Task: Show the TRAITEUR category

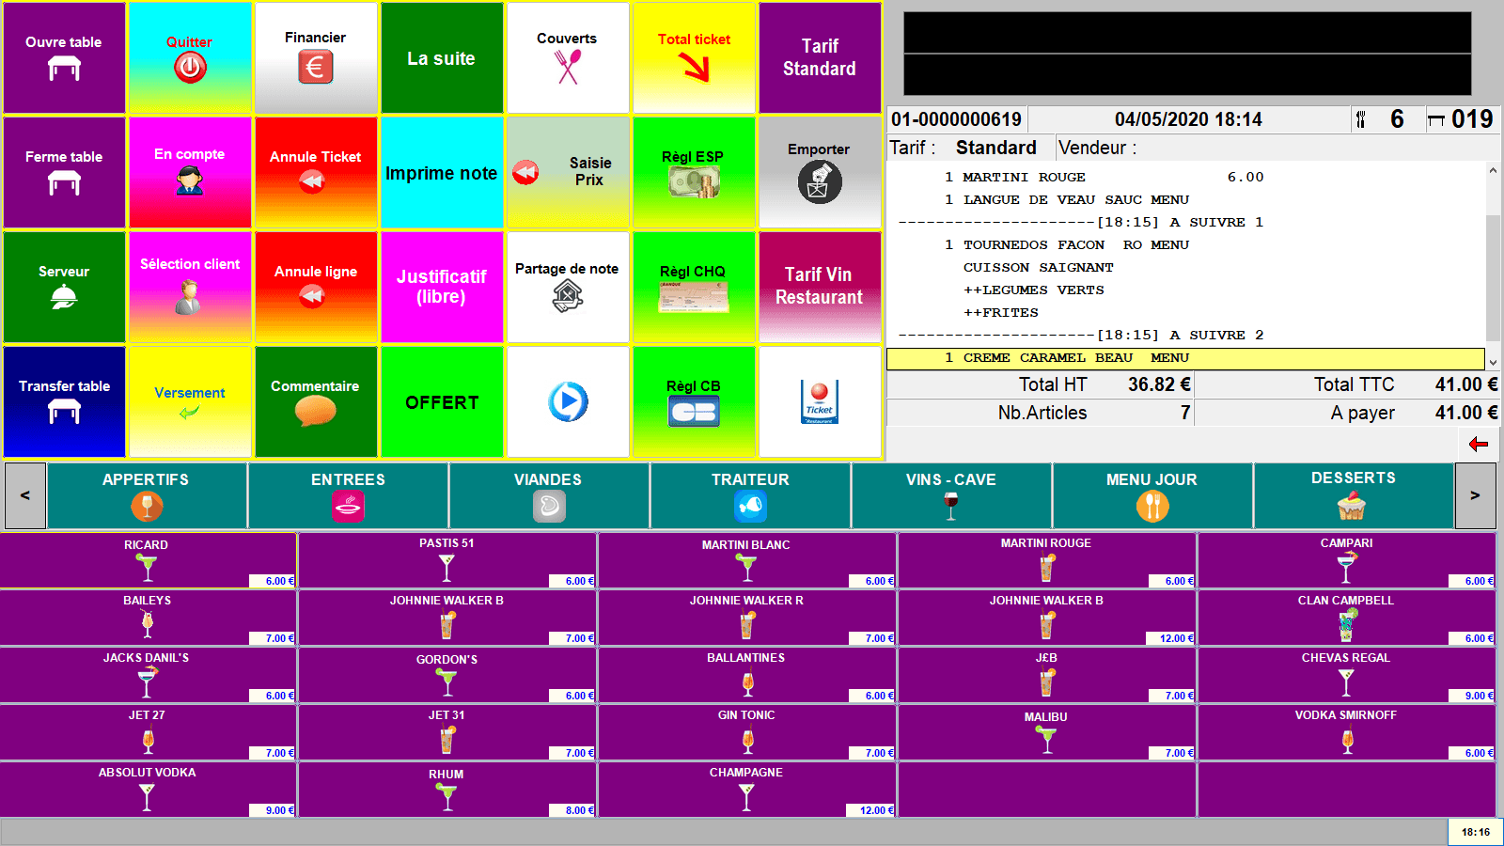Action: point(750,495)
